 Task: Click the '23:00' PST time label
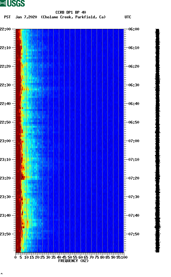(5, 141)
